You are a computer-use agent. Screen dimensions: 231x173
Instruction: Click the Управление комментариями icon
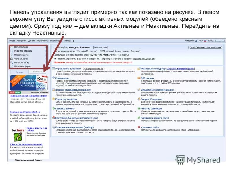coord(139,90)
